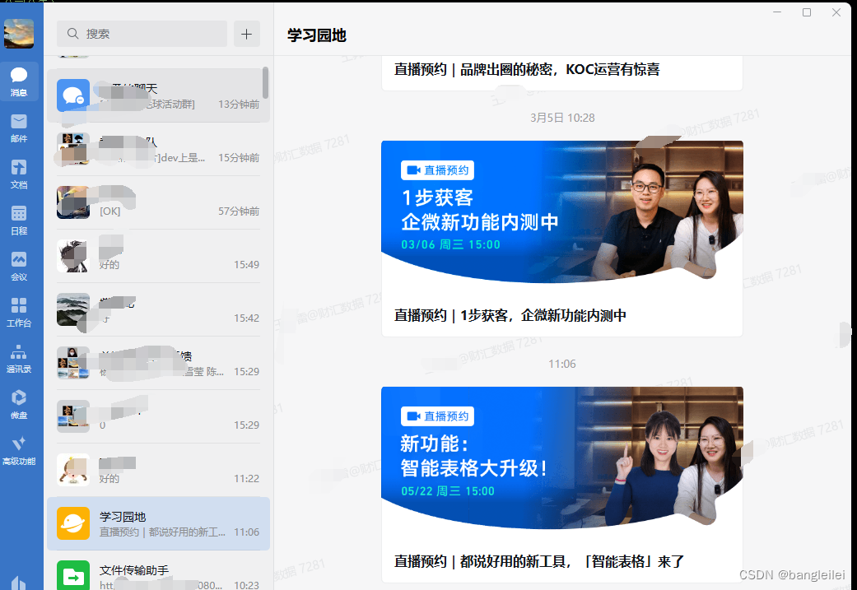Open the 消息 messages section in sidebar
The height and width of the screenshot is (590, 857).
[x=19, y=81]
